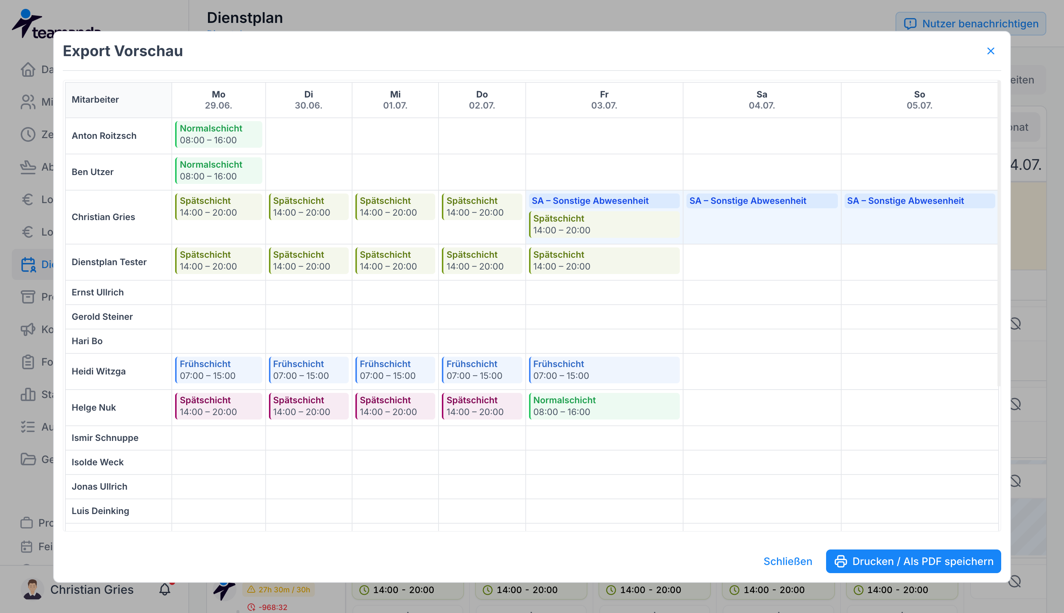Click the Mitarbeiter column header
1064x613 pixels.
click(118, 100)
